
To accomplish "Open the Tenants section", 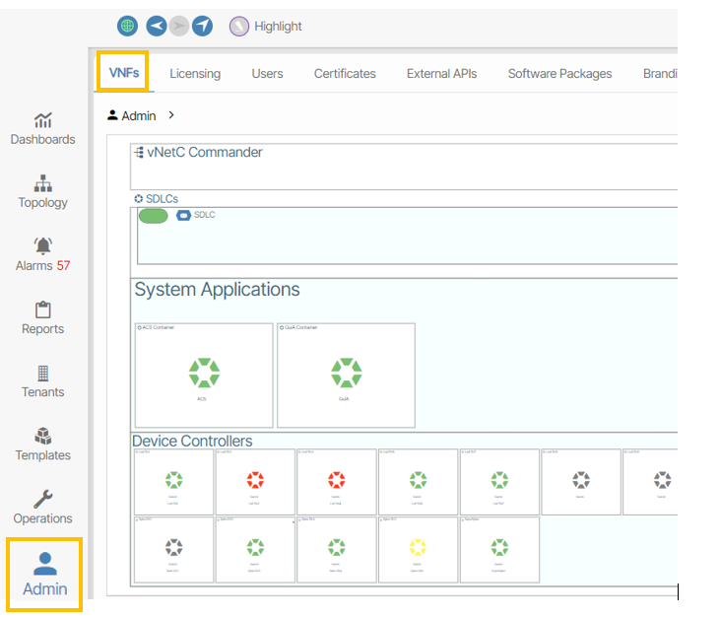I will pos(42,380).
